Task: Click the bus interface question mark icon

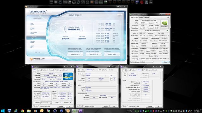Action: [x=168, y=35]
